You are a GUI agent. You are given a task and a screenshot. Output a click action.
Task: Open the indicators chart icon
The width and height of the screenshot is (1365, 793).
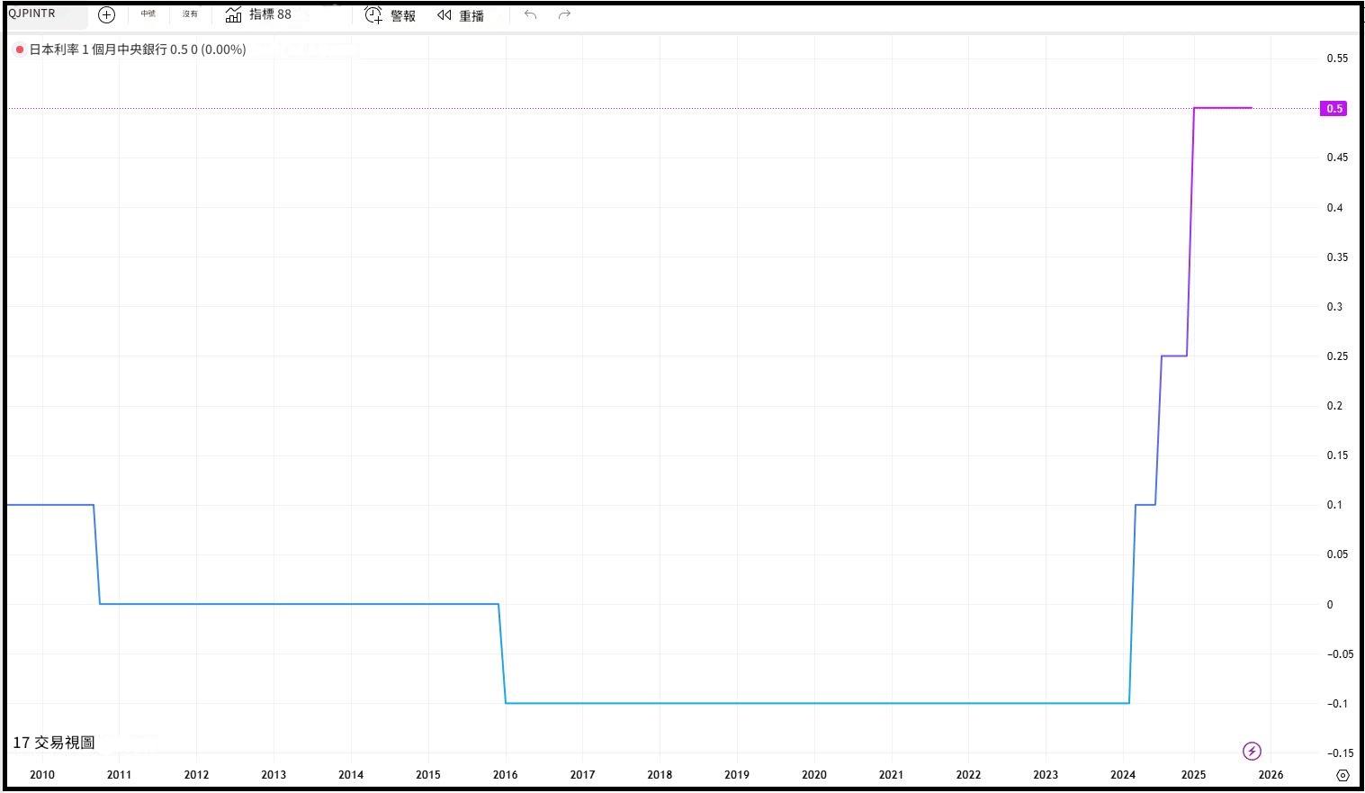[233, 15]
